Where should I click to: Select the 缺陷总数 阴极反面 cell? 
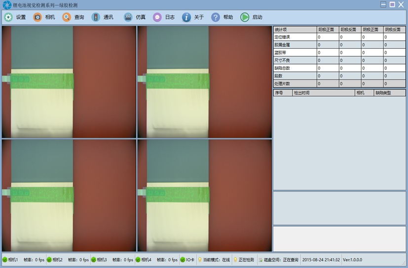394,68
